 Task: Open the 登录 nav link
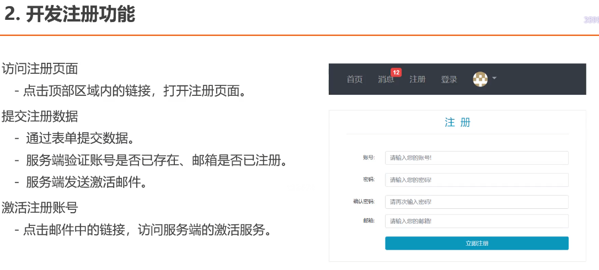tap(449, 79)
